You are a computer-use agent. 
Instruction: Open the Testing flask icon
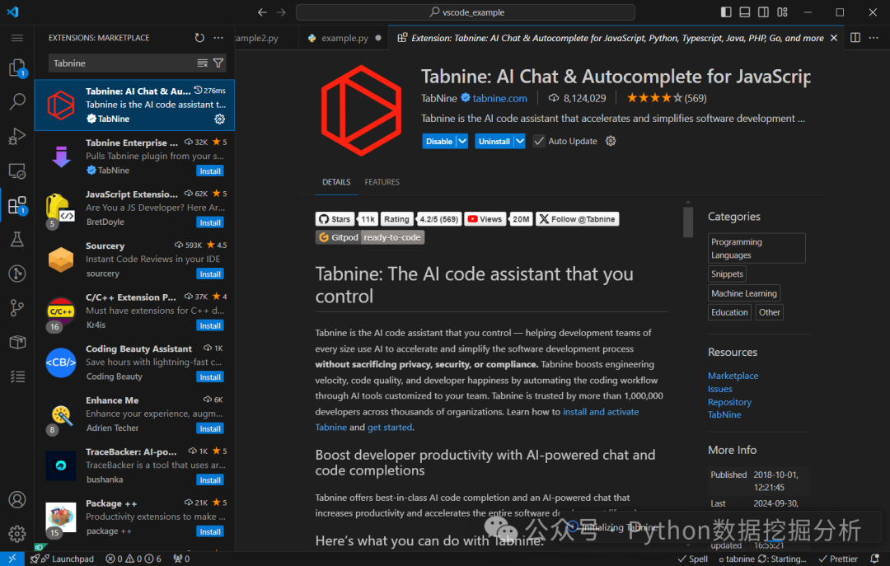coord(17,239)
